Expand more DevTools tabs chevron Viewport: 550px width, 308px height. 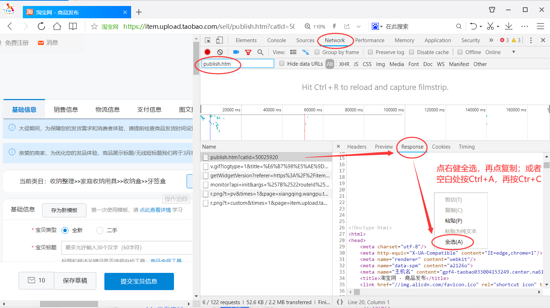(491, 40)
